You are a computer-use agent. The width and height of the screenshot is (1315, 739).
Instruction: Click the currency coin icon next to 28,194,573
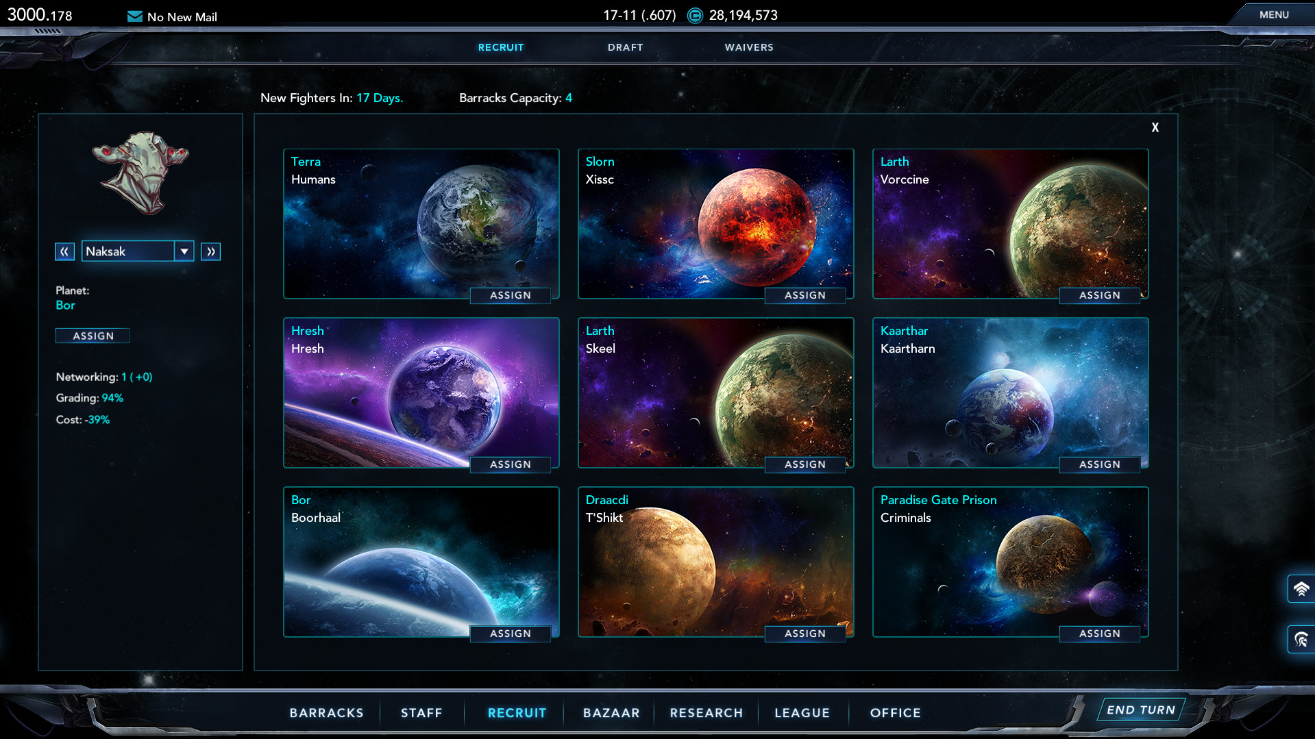click(695, 15)
